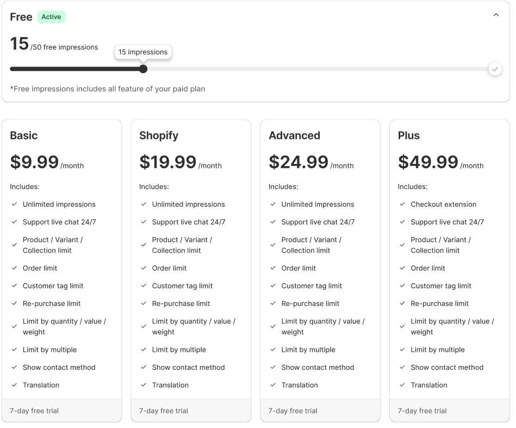Screen dimensions: 516x428
Task: Collapse the Free plan section chevron
Action: (495, 15)
